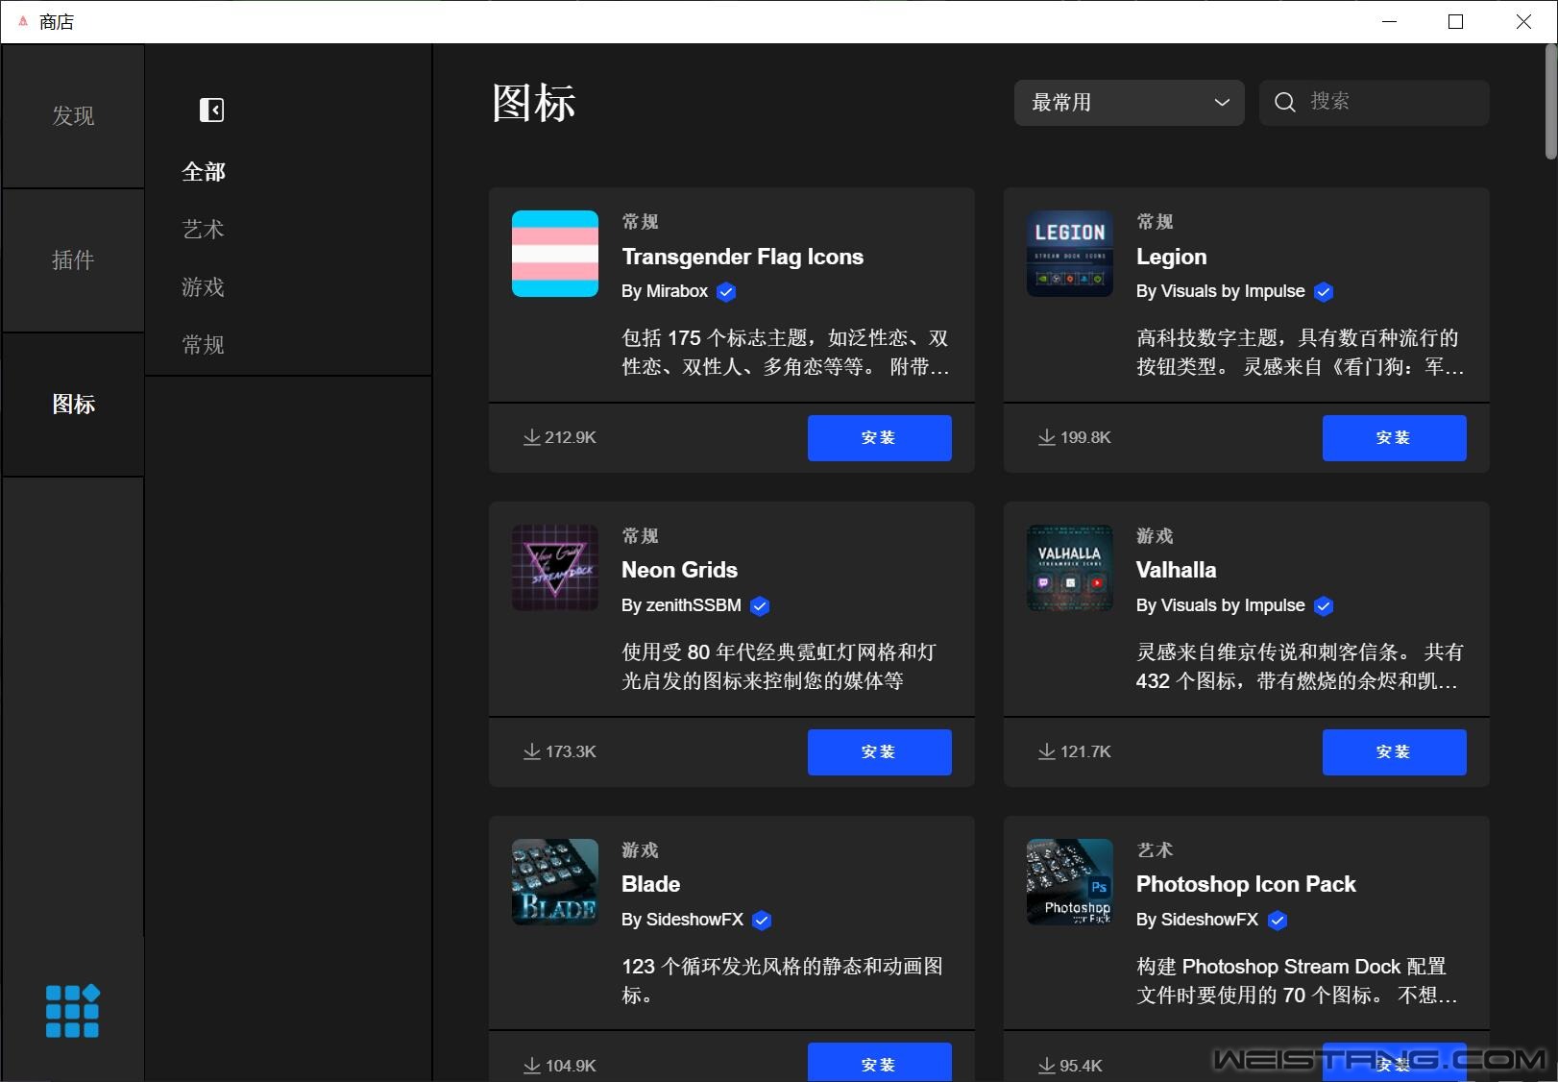Image resolution: width=1558 pixels, height=1082 pixels.
Task: Open Transgender Flag Icons thumbnail
Action: pyautogui.click(x=555, y=254)
